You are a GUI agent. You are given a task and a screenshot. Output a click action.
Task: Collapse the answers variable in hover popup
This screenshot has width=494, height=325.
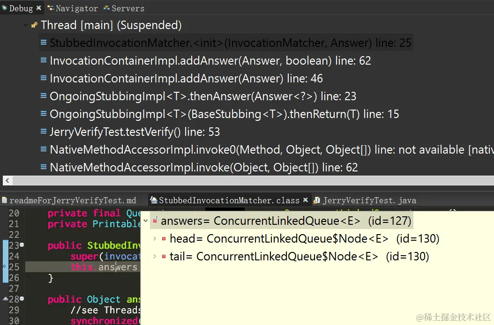pos(146,221)
